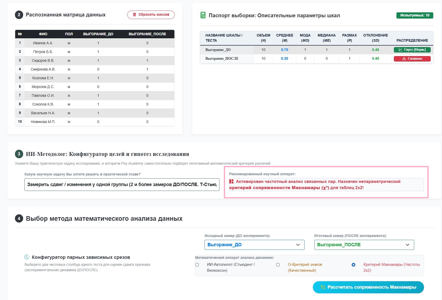Click the Сбросить массив button
The image size is (442, 300).
pos(151,15)
